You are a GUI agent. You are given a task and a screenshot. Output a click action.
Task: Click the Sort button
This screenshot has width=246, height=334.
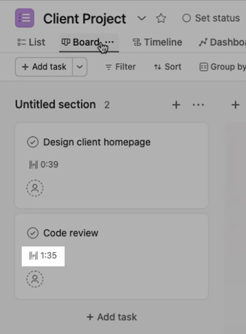168,67
